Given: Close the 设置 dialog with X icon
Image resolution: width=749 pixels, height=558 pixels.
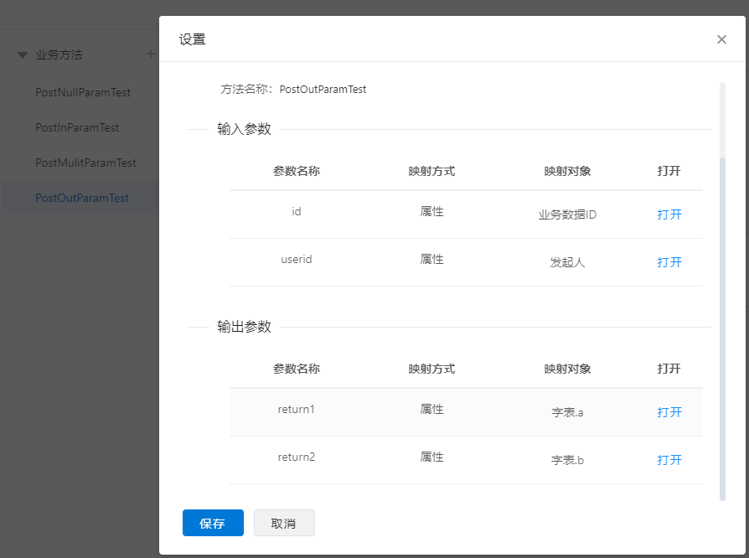Looking at the screenshot, I should tap(721, 39).
